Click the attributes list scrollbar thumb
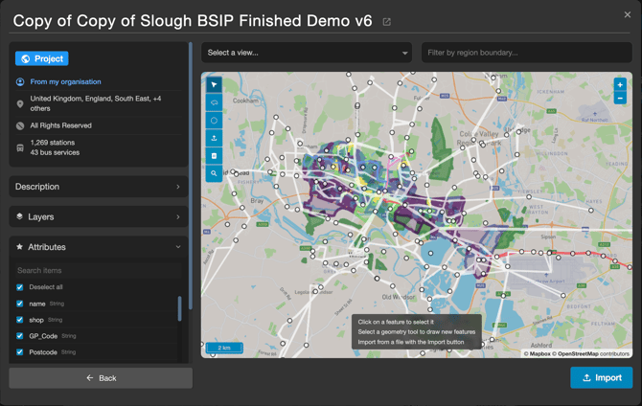Screen dimensions: 642x406 click(179, 308)
